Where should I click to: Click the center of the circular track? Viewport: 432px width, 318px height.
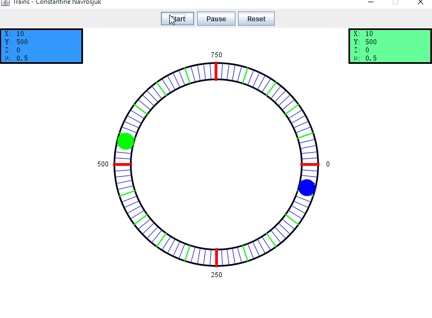coord(216,164)
